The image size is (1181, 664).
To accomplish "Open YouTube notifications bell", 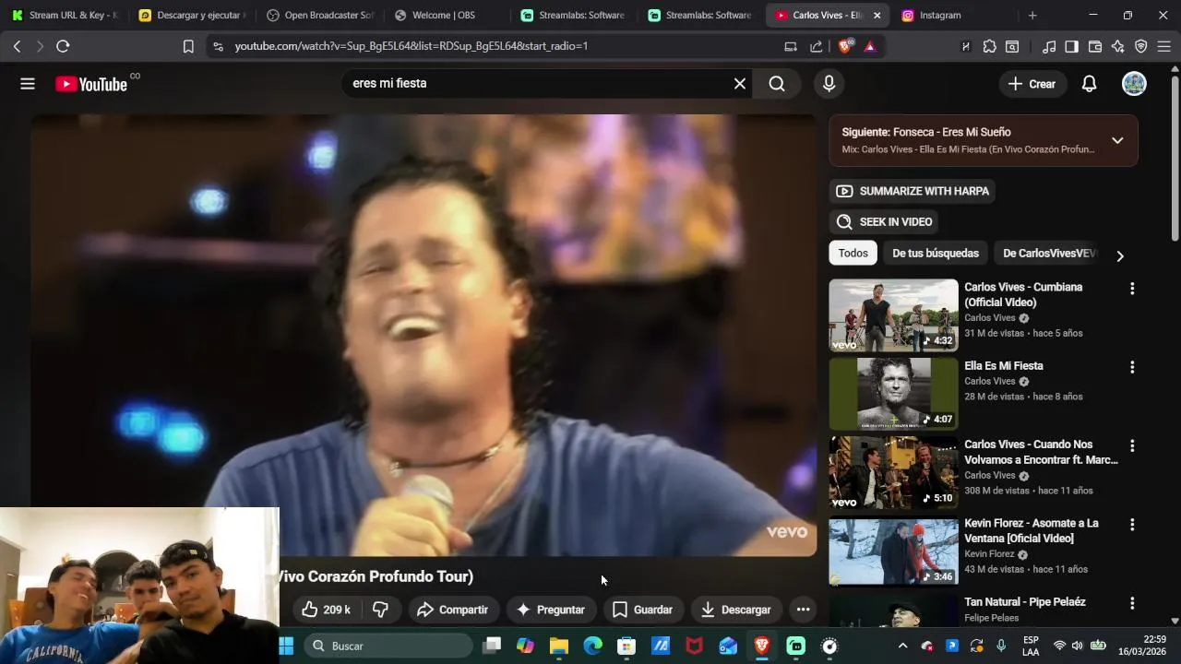I will click(1089, 84).
